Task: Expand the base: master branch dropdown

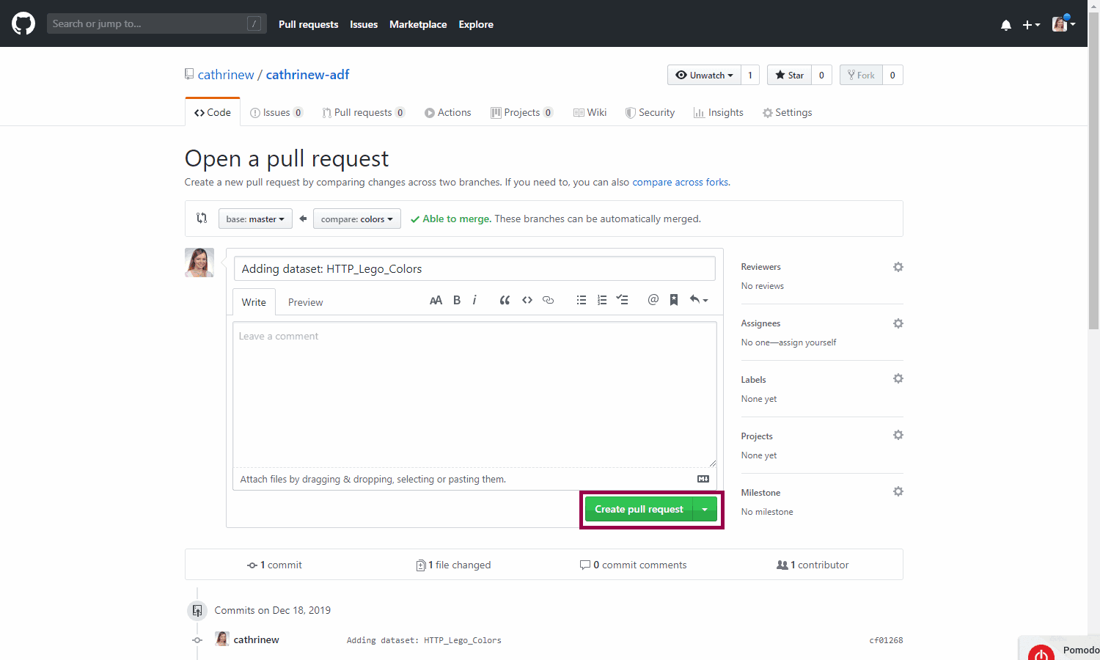Action: click(255, 219)
